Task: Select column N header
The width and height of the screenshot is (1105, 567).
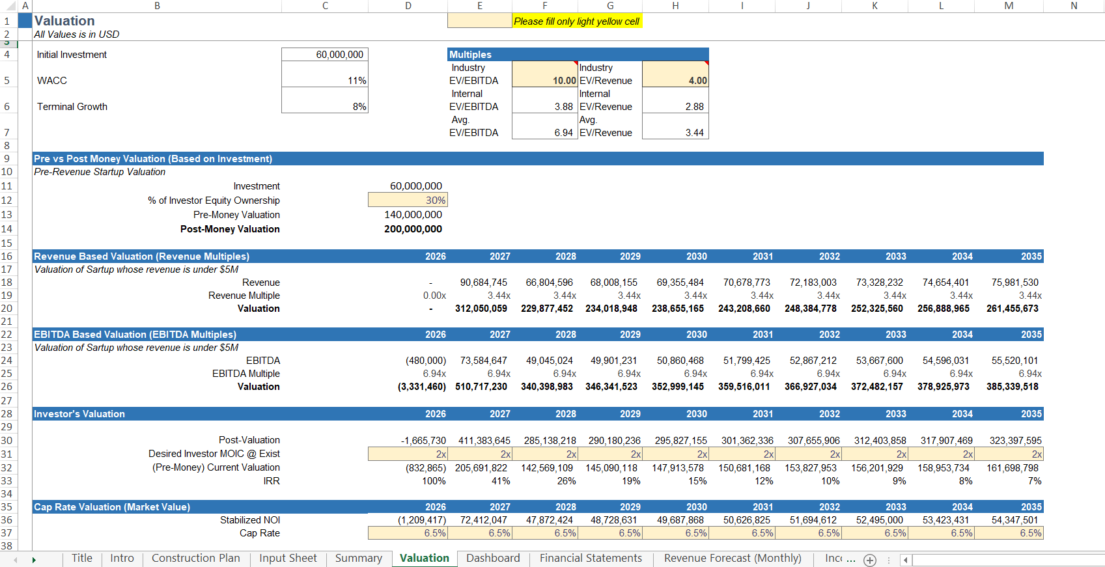Action: coord(1074,6)
